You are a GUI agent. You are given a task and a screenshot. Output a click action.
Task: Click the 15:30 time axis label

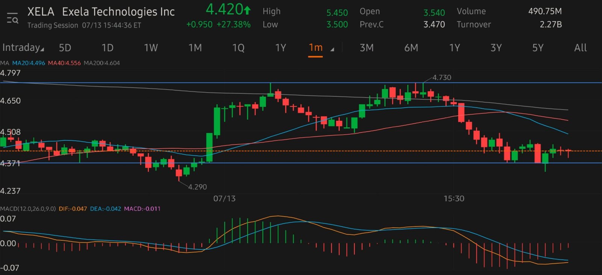454,199
